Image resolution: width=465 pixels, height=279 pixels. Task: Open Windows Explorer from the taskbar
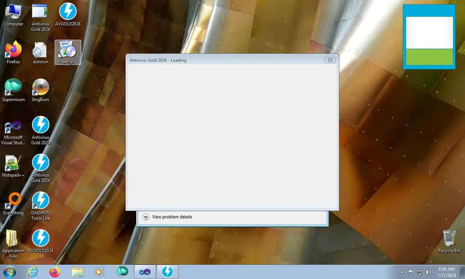pyautogui.click(x=77, y=272)
